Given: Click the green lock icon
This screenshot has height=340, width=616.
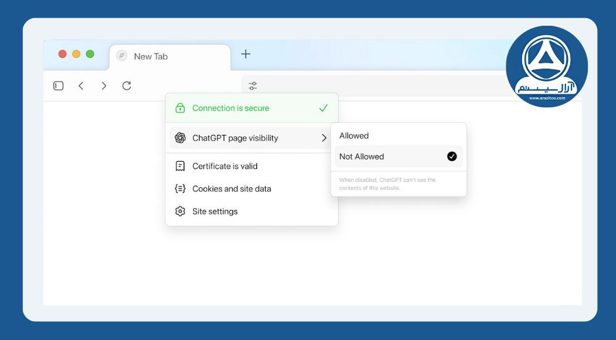Looking at the screenshot, I should tap(180, 108).
